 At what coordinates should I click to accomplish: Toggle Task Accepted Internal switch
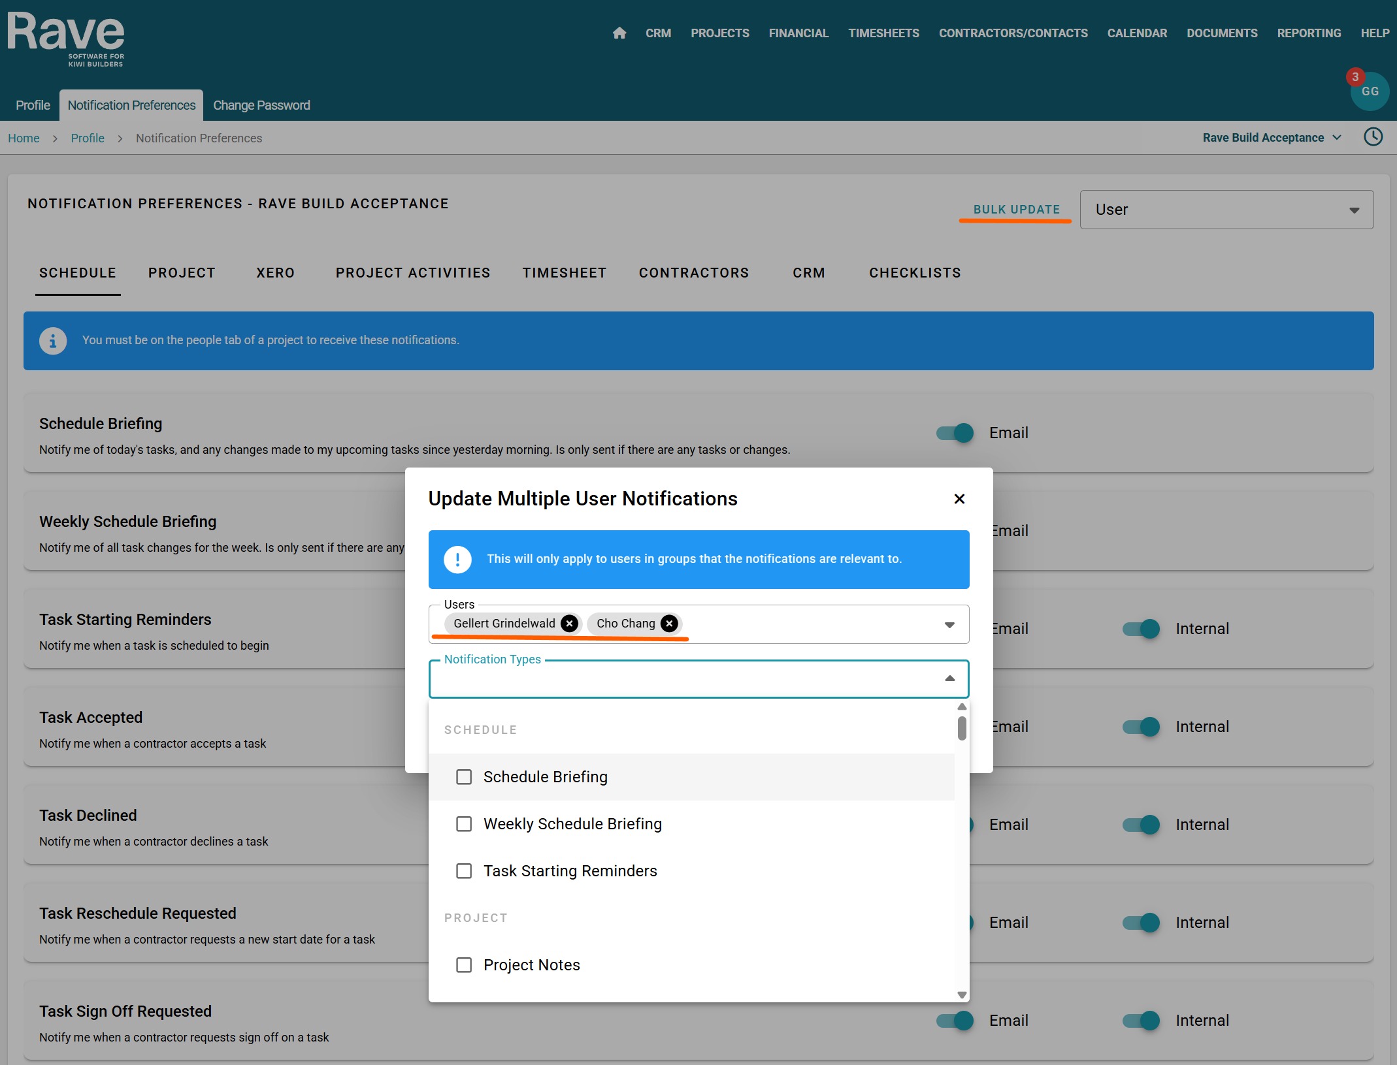(x=1141, y=727)
